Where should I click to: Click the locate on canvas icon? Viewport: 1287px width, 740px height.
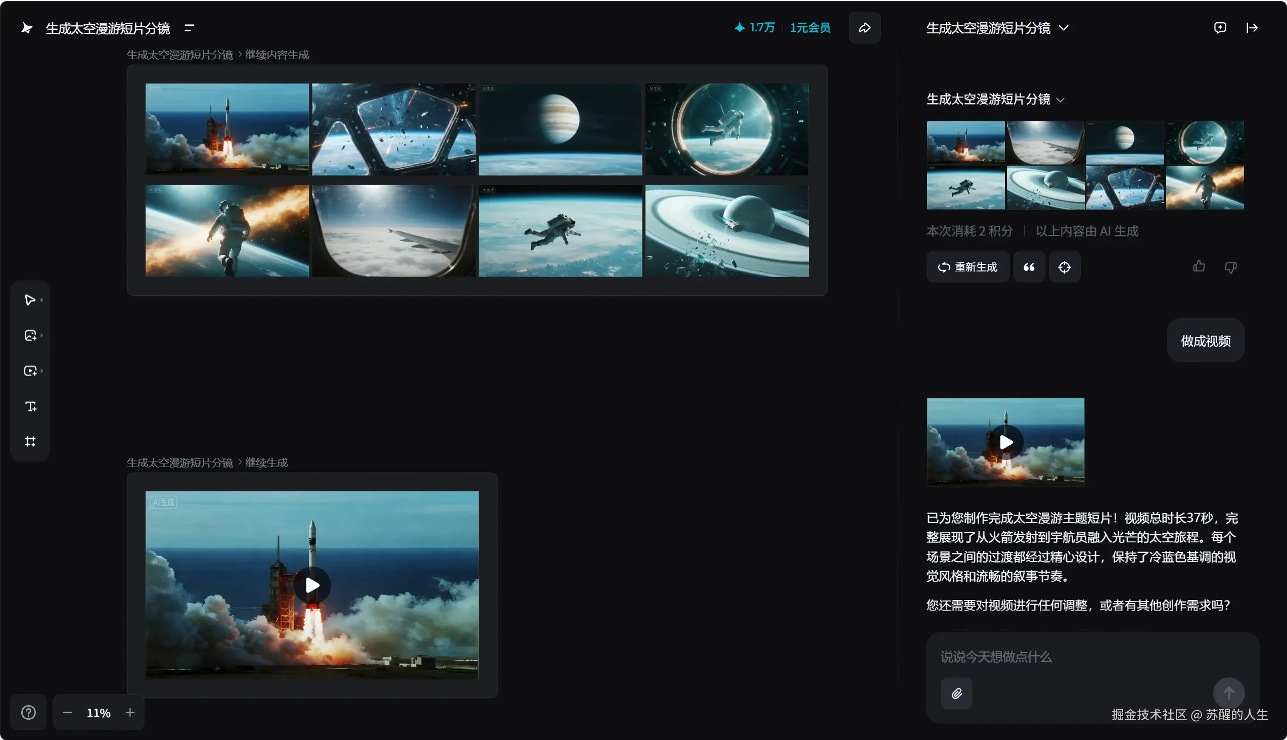1065,267
